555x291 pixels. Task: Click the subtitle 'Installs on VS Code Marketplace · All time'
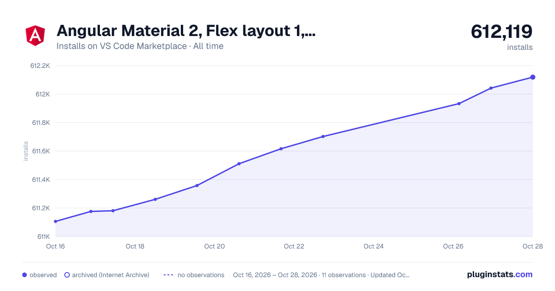140,46
